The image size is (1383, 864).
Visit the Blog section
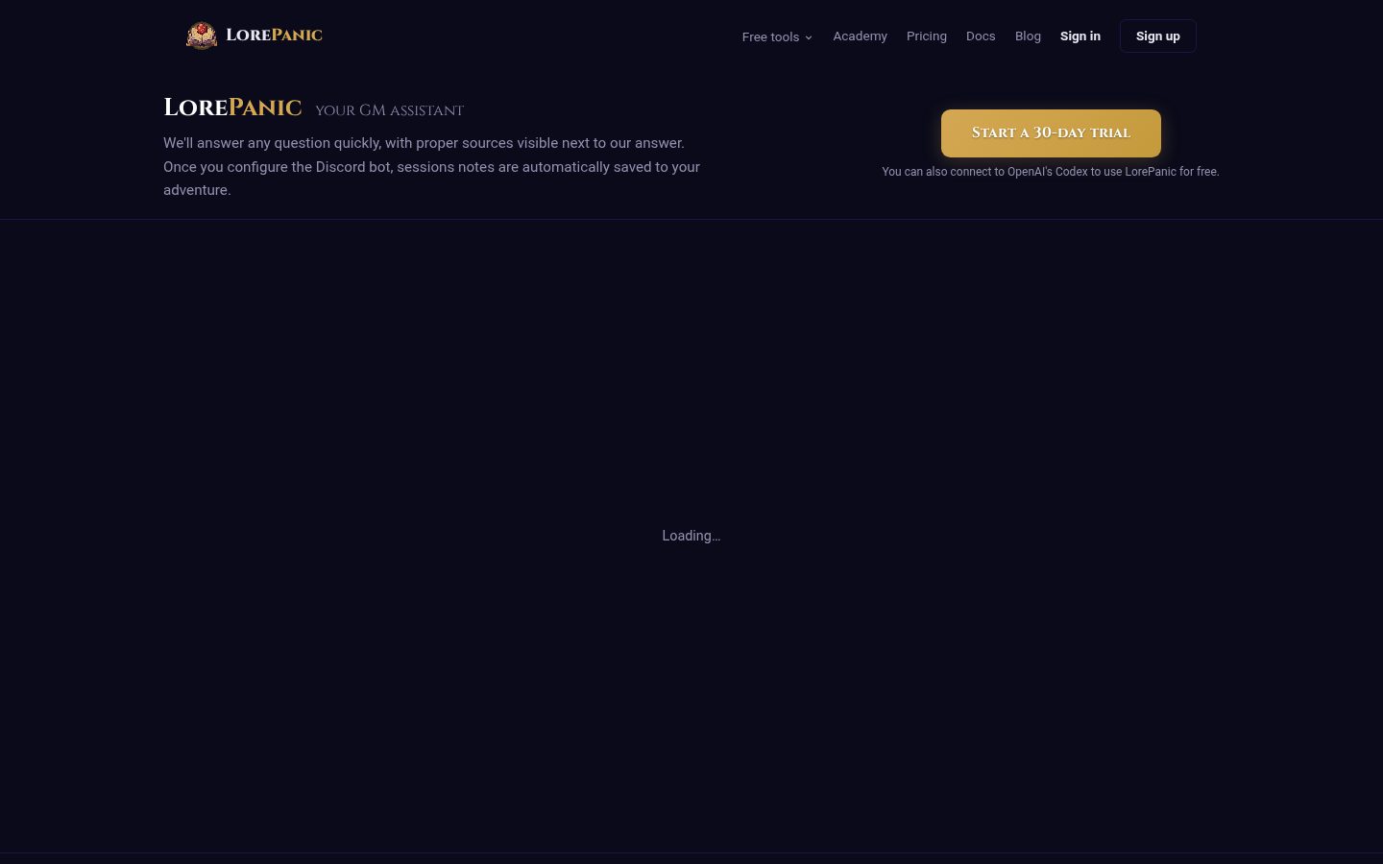[1028, 36]
